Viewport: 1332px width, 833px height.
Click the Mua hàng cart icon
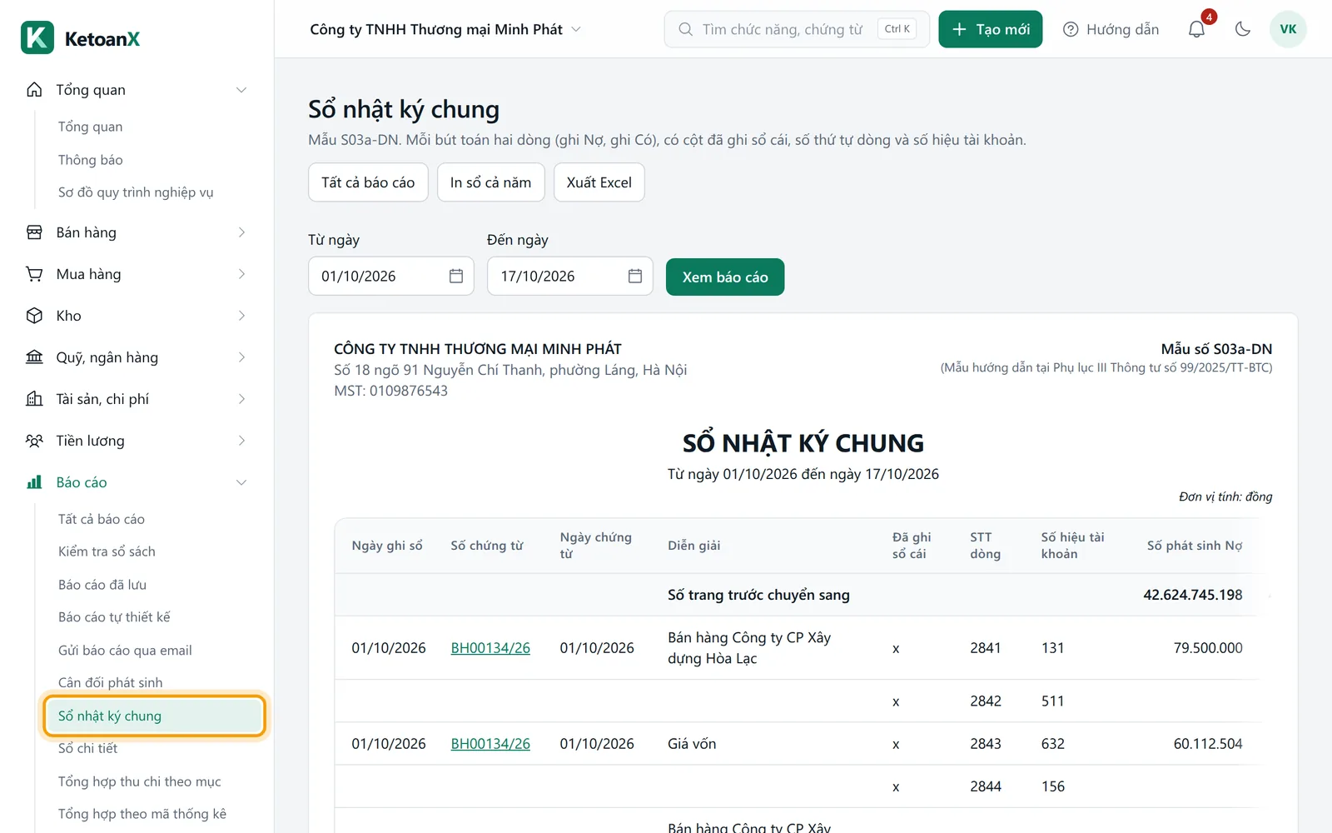tap(34, 274)
